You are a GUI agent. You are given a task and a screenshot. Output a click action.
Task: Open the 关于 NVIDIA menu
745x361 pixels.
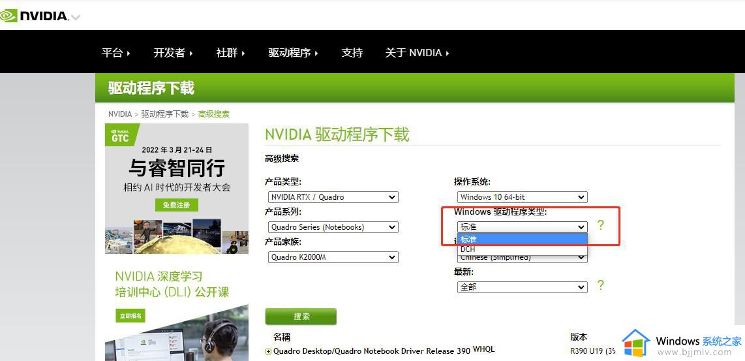[x=417, y=53]
